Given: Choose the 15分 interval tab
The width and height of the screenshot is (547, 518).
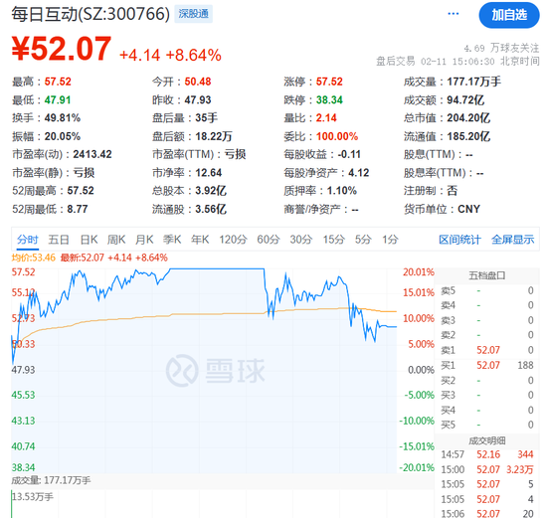Looking at the screenshot, I should click(333, 240).
